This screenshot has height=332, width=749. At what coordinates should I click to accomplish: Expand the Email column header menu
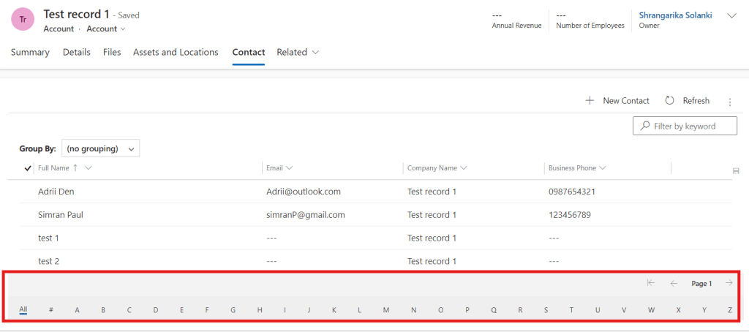point(289,168)
